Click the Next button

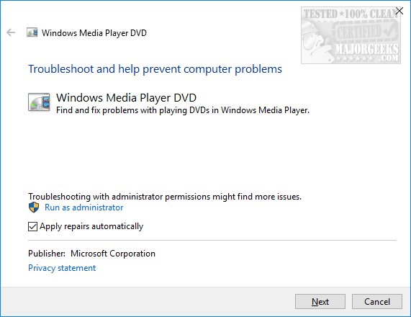tap(320, 302)
